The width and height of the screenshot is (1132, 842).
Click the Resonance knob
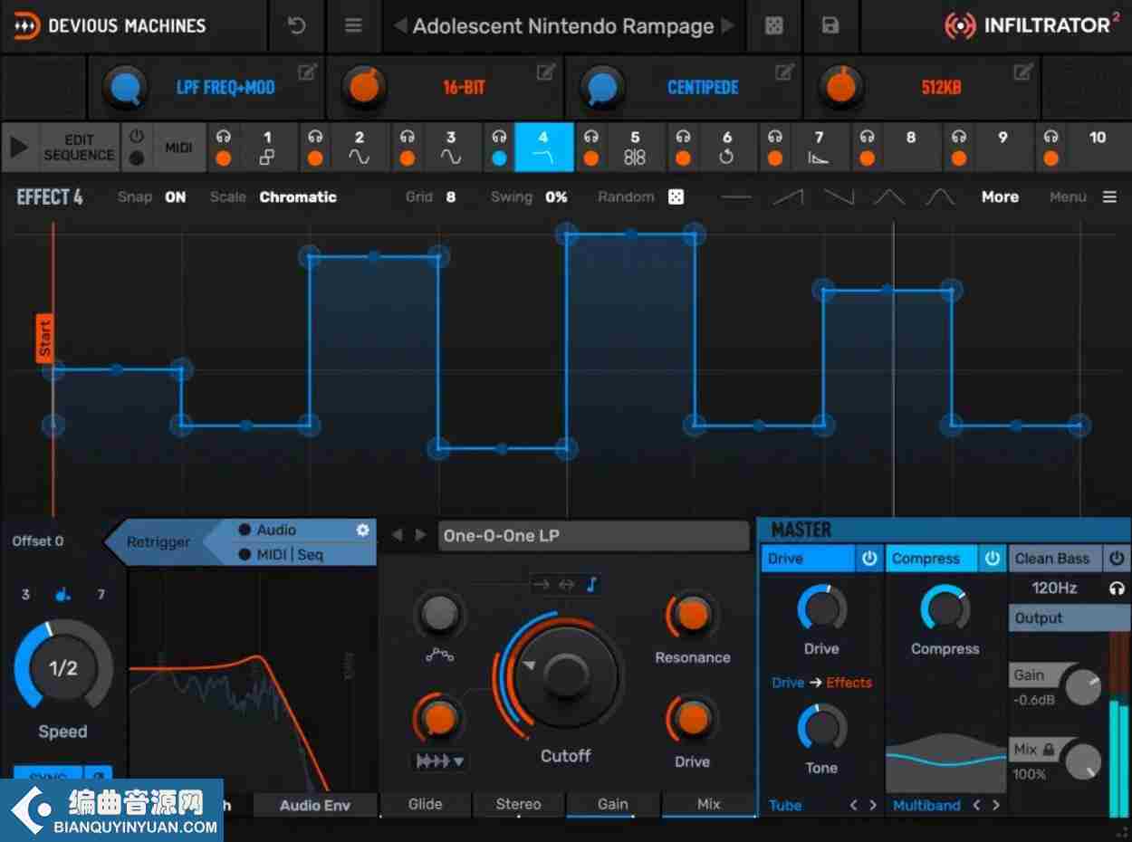tap(693, 616)
